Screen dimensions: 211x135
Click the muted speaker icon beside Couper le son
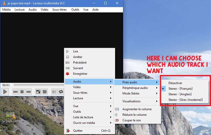pyautogui.click(x=117, y=120)
